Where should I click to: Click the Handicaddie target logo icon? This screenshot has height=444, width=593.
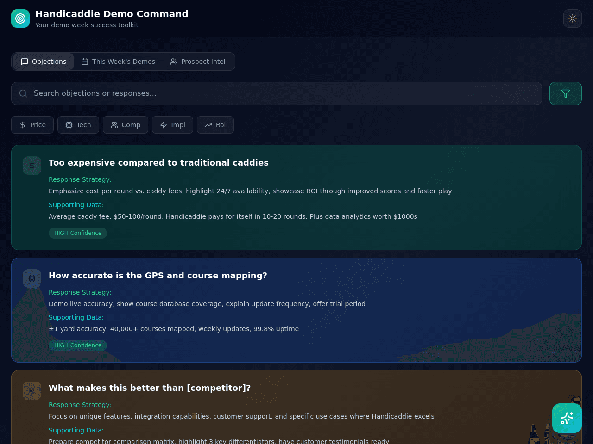click(20, 18)
